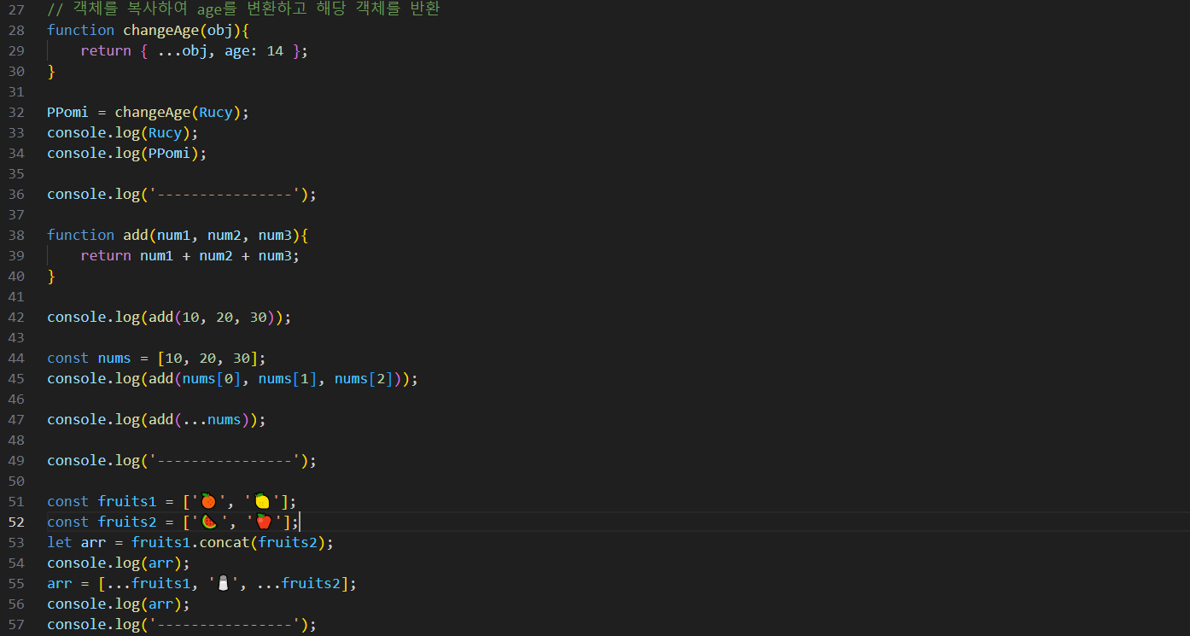Click line number 31 in the gutter

[x=17, y=91]
